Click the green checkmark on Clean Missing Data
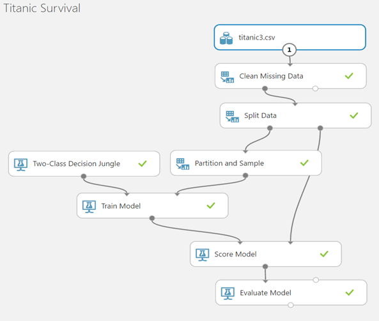 (x=349, y=76)
